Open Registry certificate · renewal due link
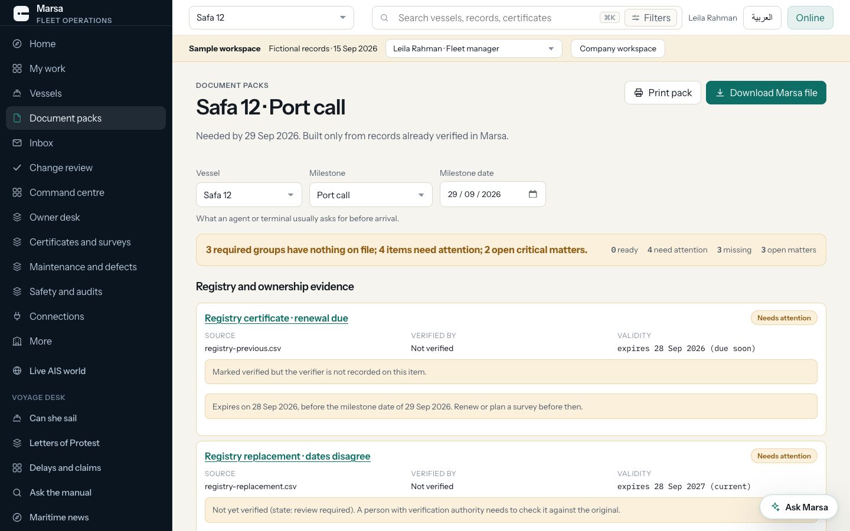This screenshot has height=531, width=850. pyautogui.click(x=276, y=318)
